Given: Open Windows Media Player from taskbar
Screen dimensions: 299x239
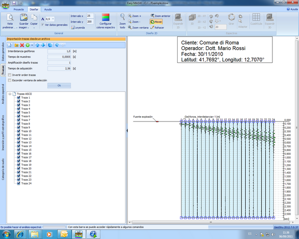Looking at the screenshot, I should tap(49, 234).
